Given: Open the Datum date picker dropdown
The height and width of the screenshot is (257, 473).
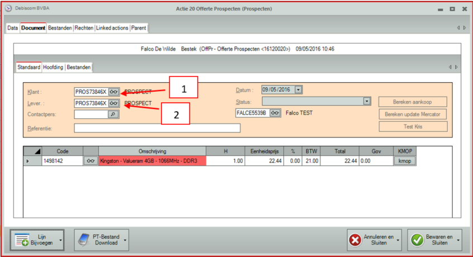Looking at the screenshot, I should (x=299, y=90).
